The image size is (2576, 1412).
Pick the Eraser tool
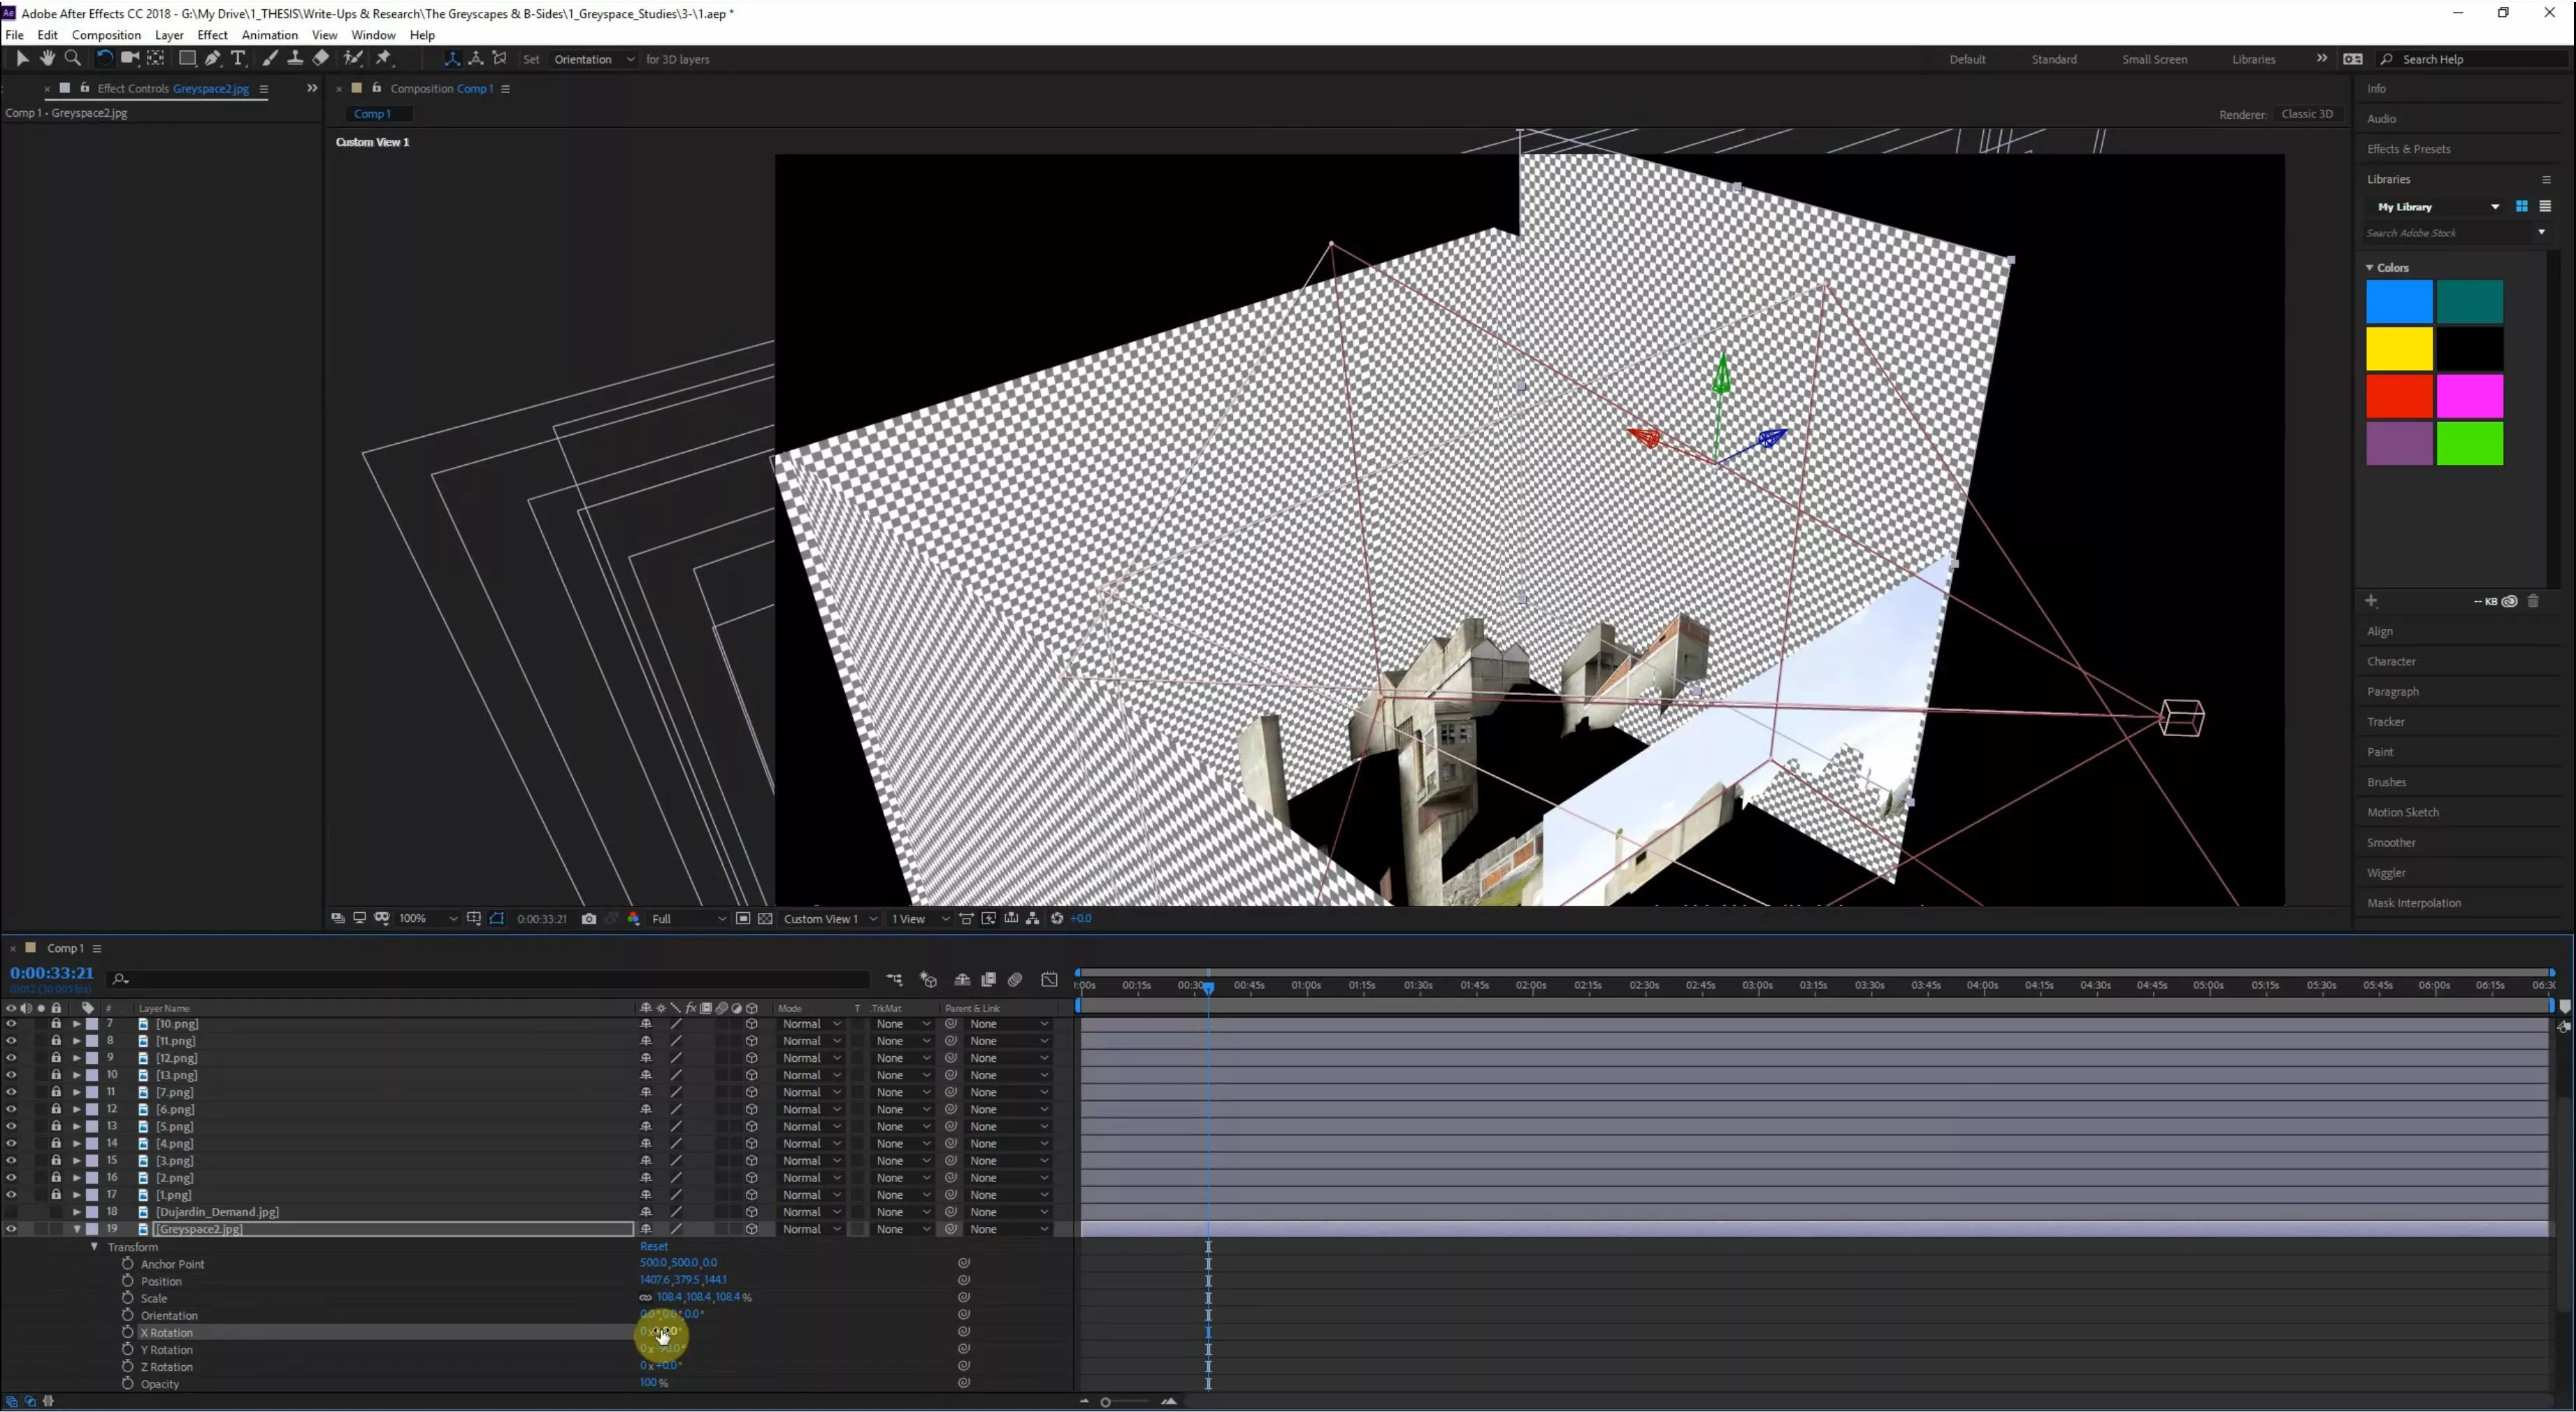(321, 58)
